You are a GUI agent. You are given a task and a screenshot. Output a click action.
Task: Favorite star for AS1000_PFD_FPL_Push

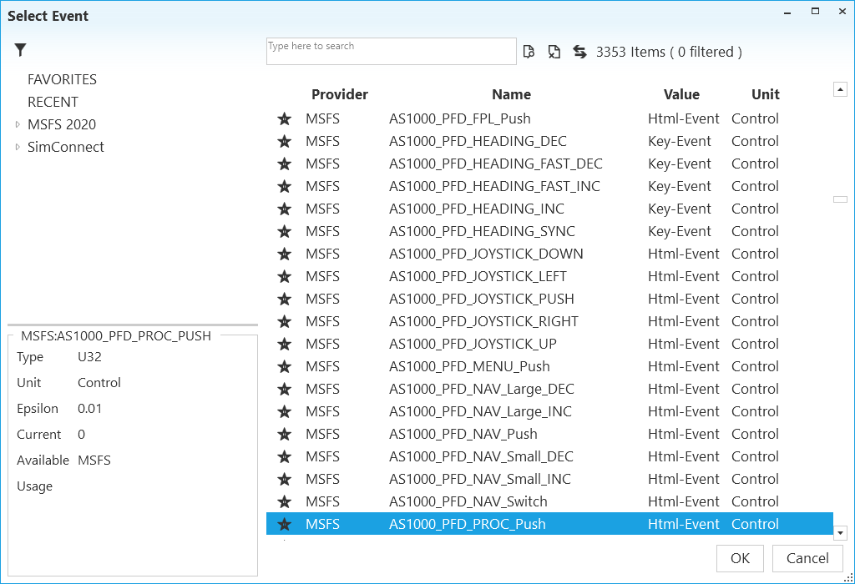coord(284,118)
